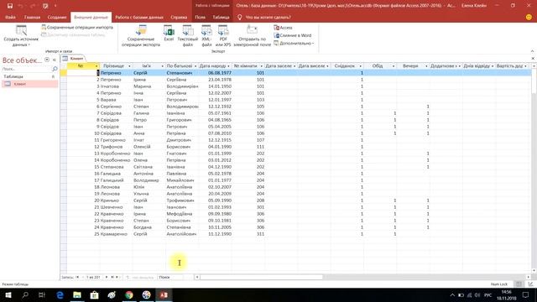Collapse the ribbon with the chevron
This screenshot has width=537, height=302.
coord(532,51)
